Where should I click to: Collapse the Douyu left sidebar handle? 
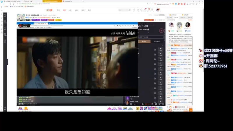(x=7, y=62)
